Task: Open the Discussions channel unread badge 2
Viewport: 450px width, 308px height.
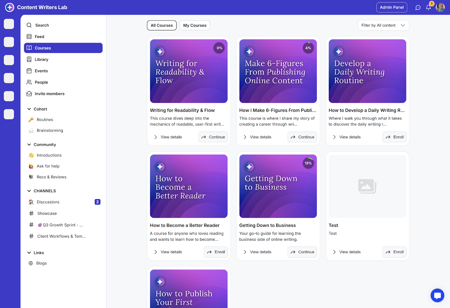Action: (98, 202)
